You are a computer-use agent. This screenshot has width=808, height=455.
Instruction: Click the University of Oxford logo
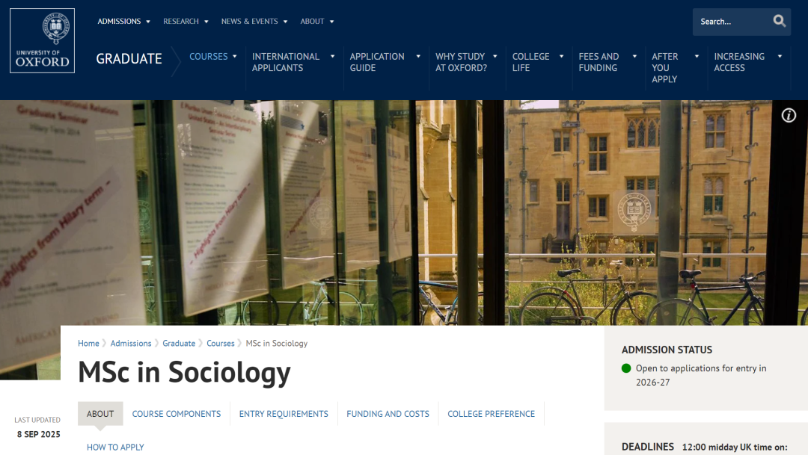(42, 40)
